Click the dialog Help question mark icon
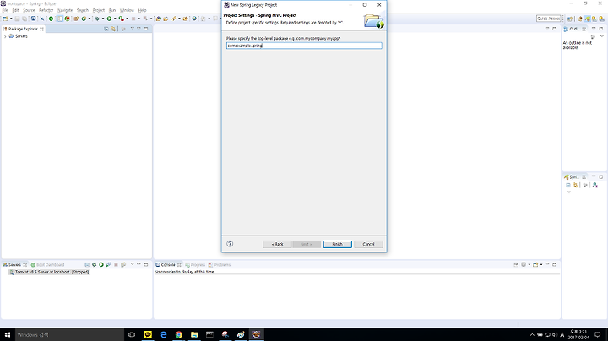Viewport: 608px width, 341px height. point(230,244)
